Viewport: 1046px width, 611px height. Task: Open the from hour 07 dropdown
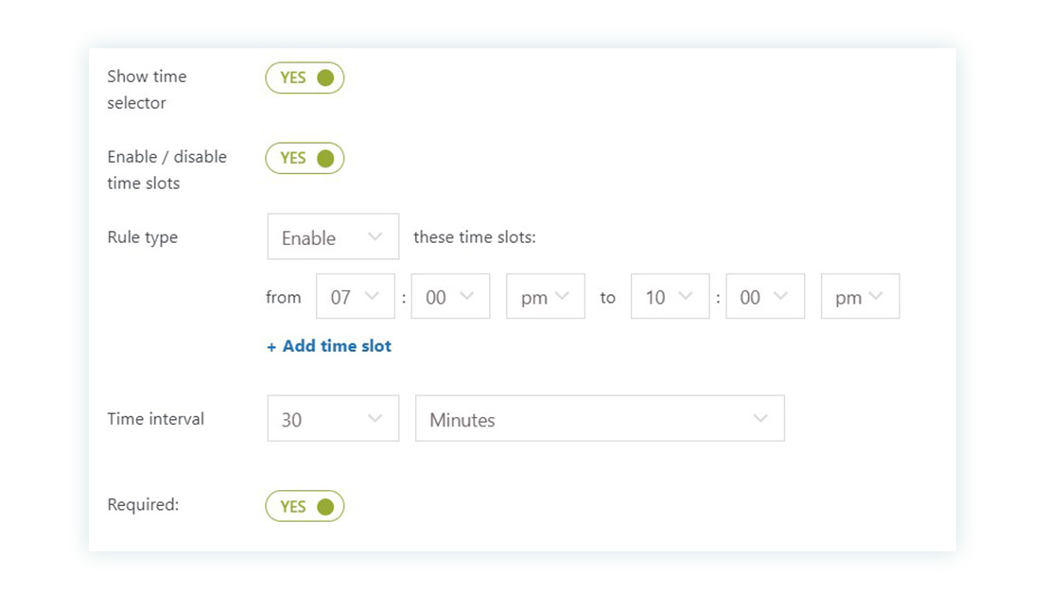point(355,297)
